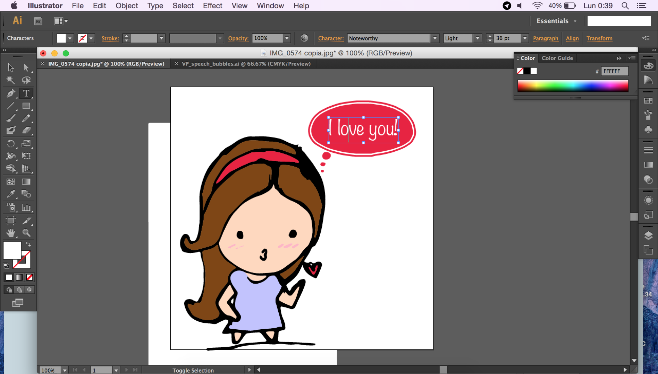The height and width of the screenshot is (374, 658).
Task: Open the Transform panel link
Action: (599, 38)
